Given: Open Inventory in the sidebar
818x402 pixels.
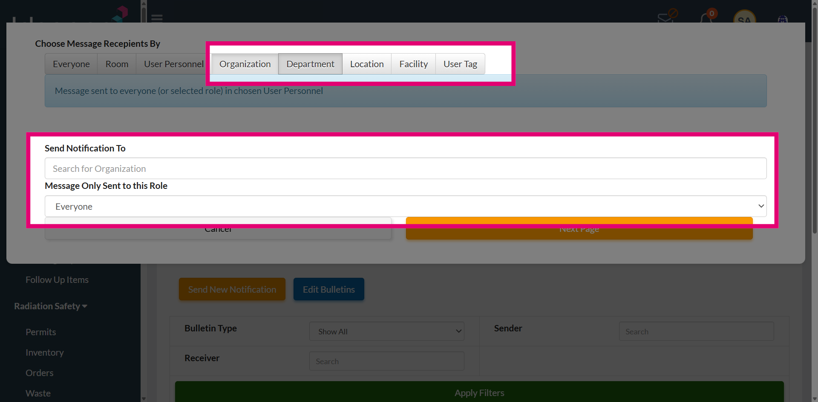Looking at the screenshot, I should pos(45,353).
